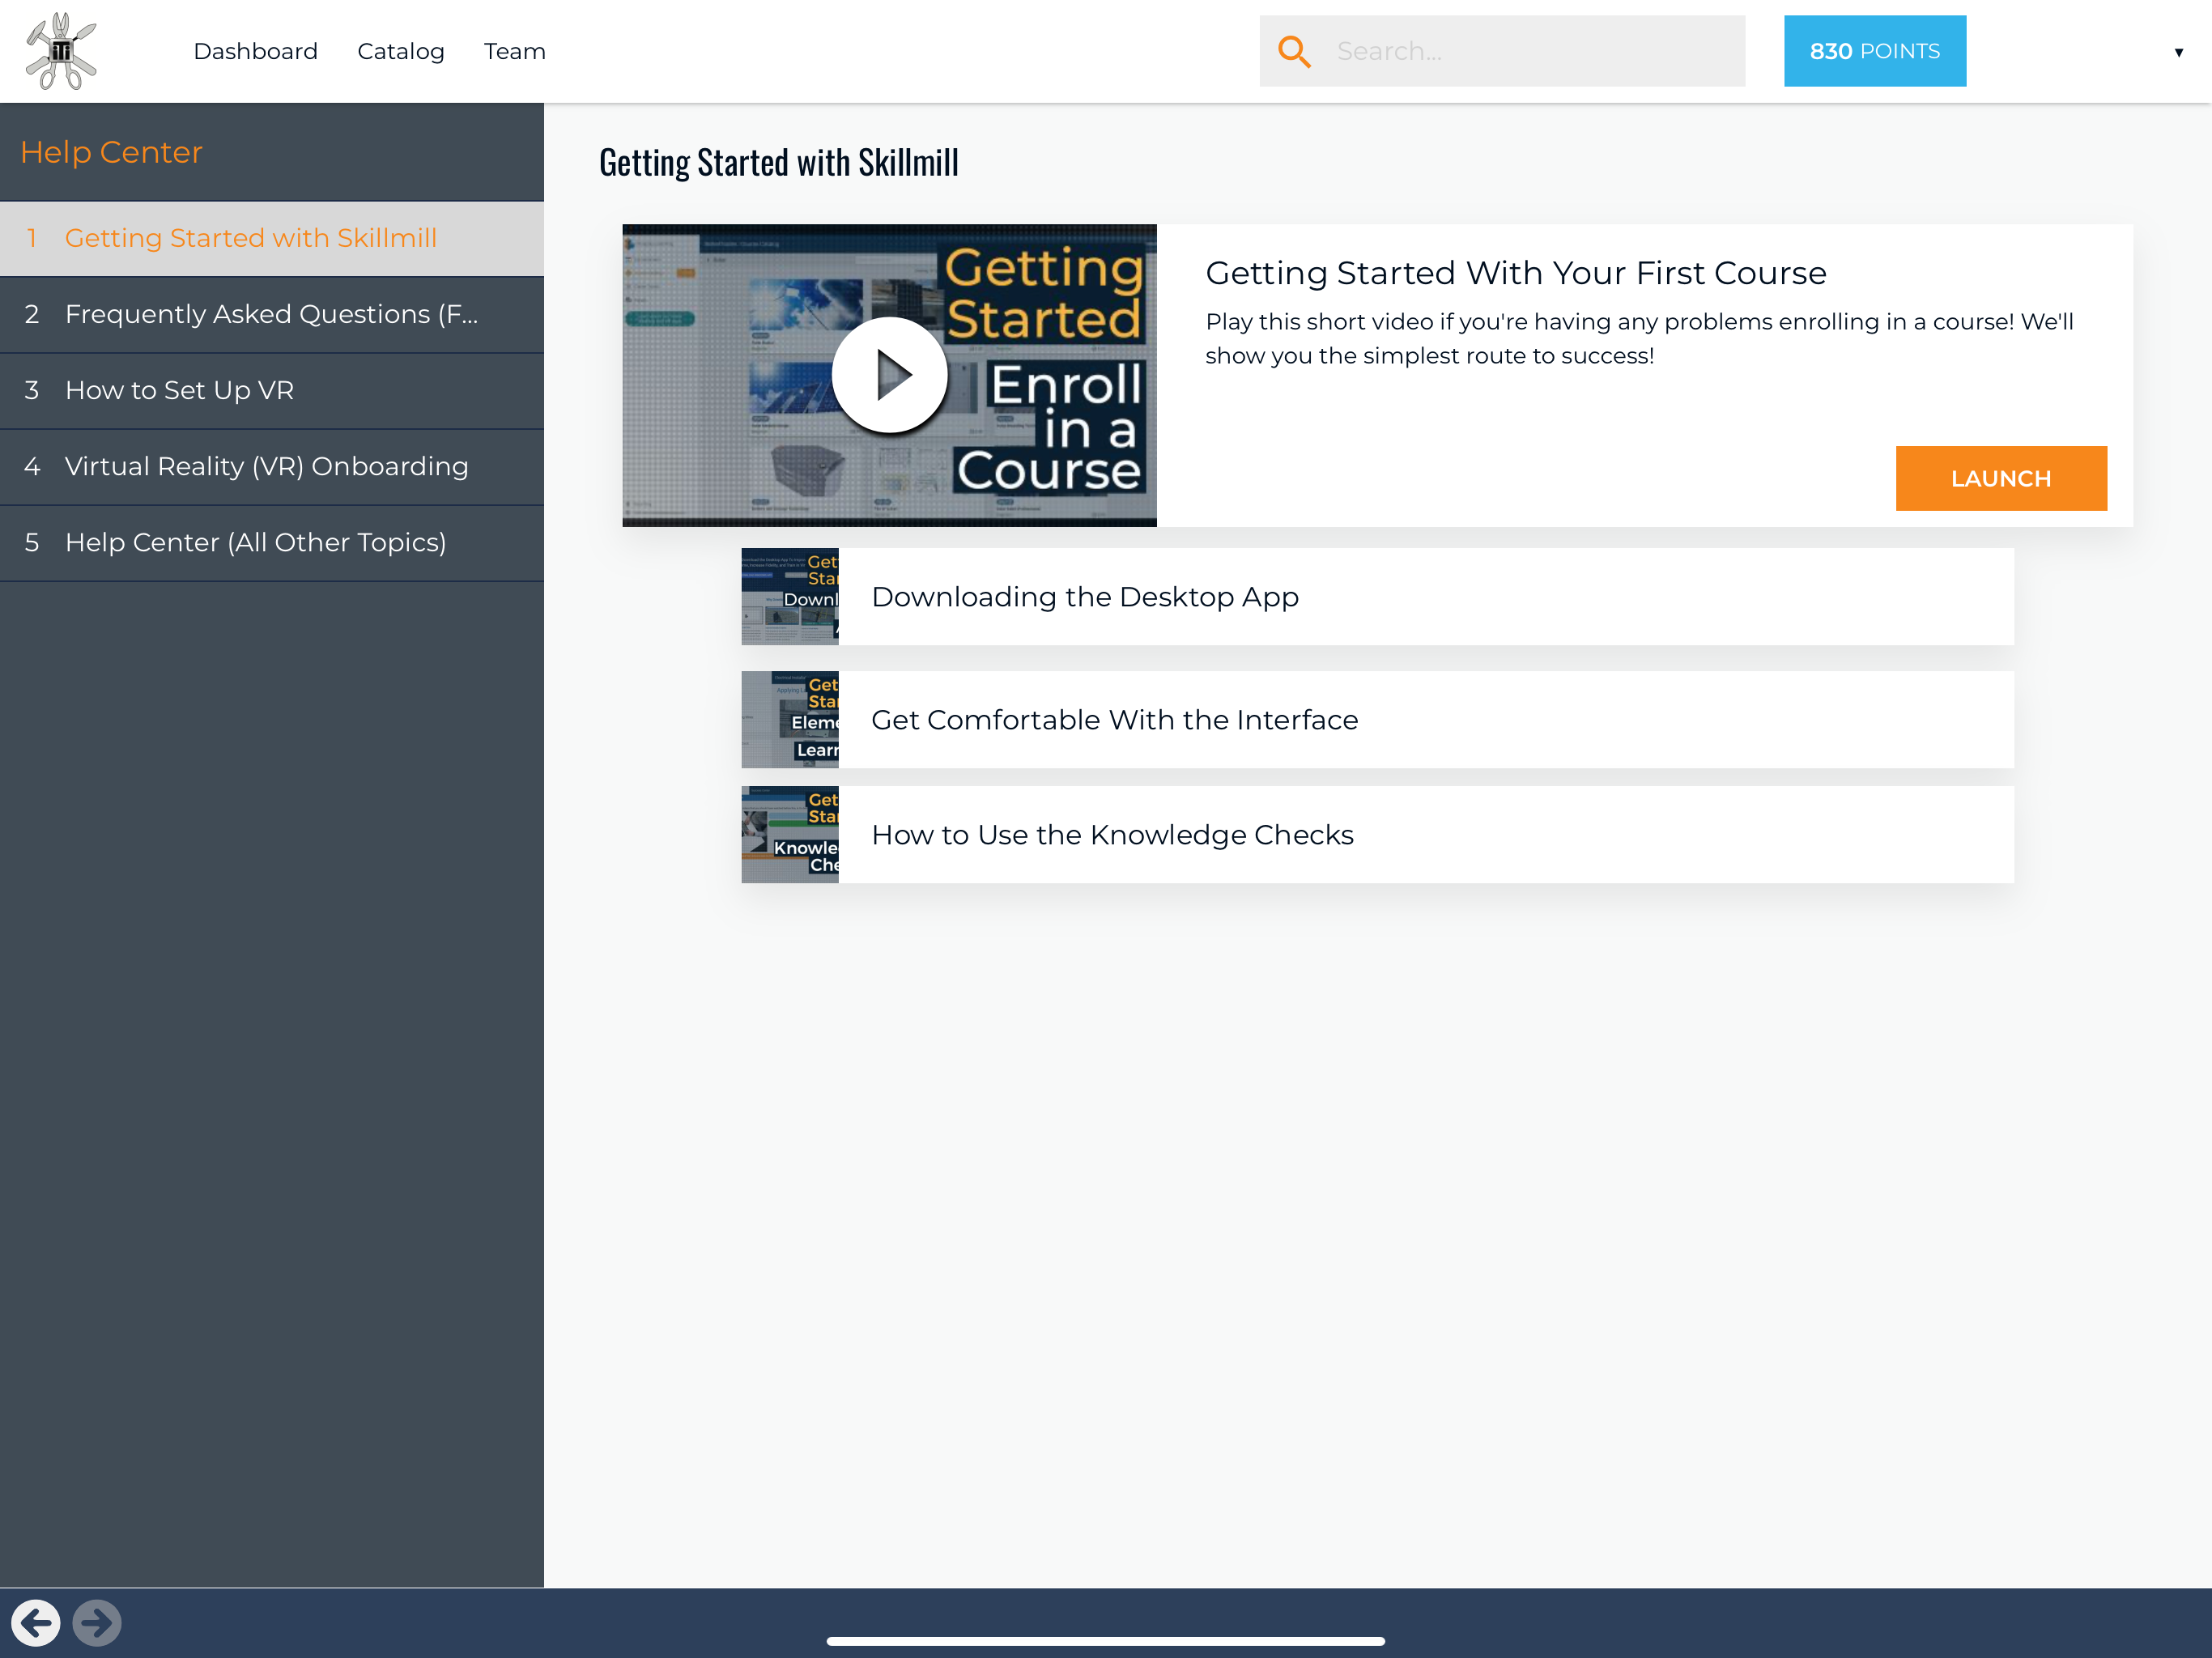Open Downloading the Desktop App lesson
Viewport: 2212px width, 1658px height.
(x=1377, y=597)
